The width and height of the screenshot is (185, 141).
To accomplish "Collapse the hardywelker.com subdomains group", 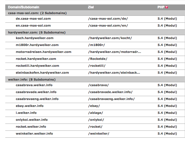I will click(x=37, y=32).
